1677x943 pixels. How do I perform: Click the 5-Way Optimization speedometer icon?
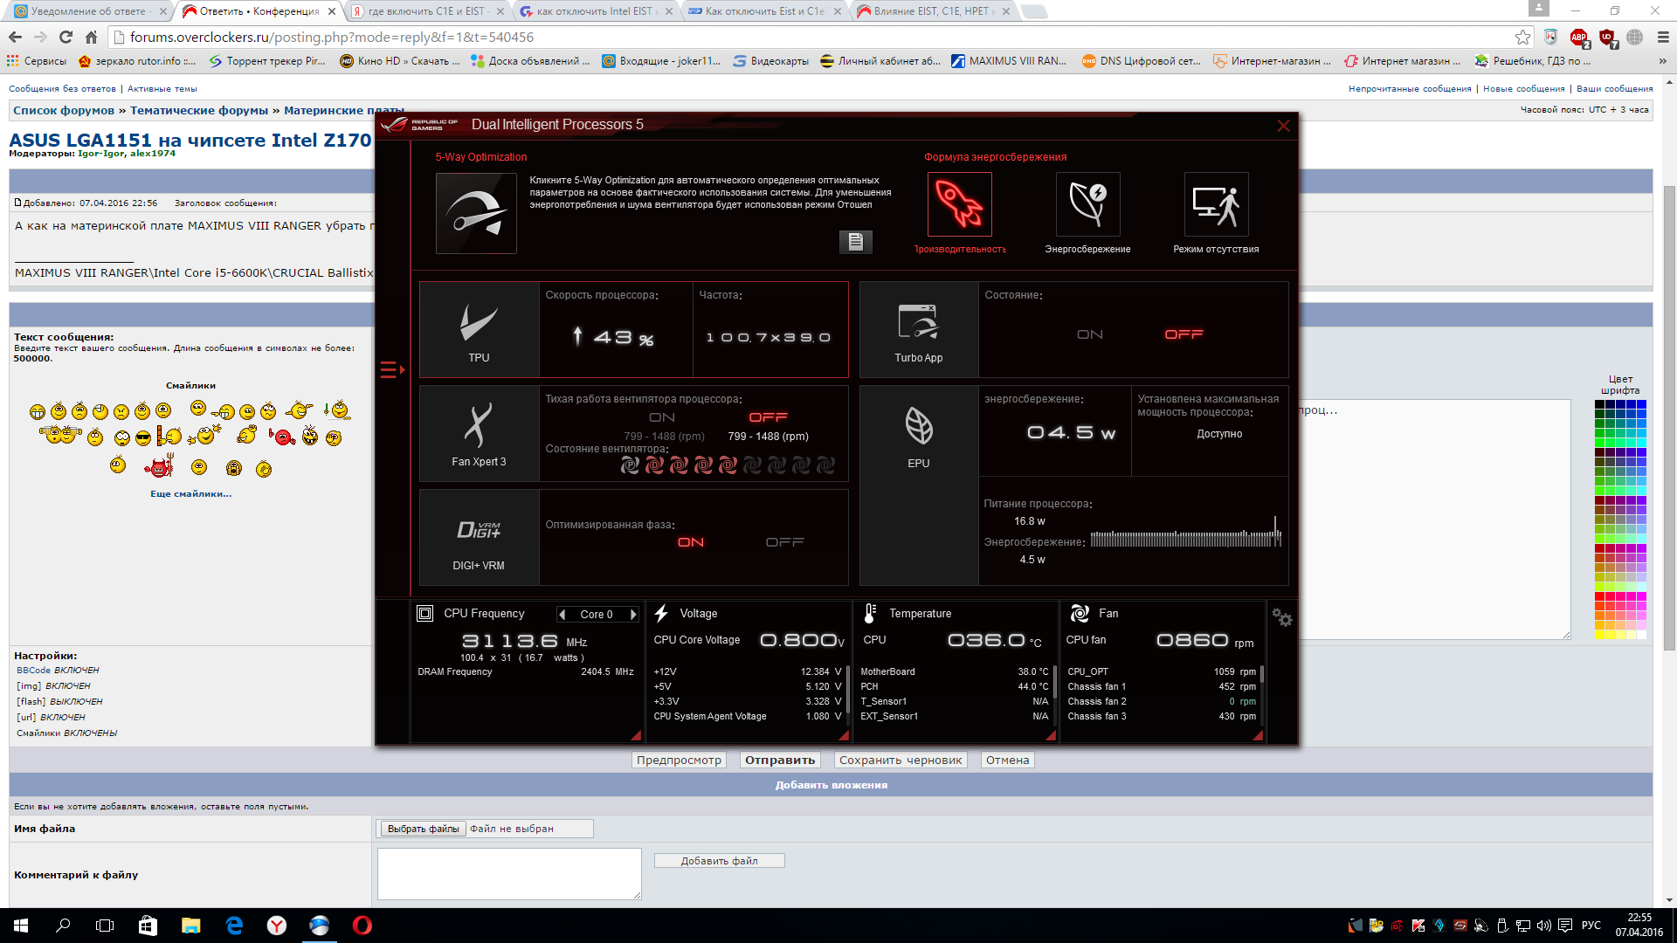476,213
